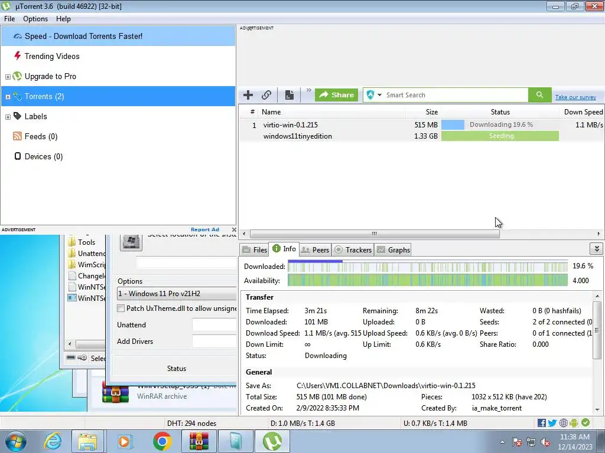Switch to the Graphs tab

[393, 250]
